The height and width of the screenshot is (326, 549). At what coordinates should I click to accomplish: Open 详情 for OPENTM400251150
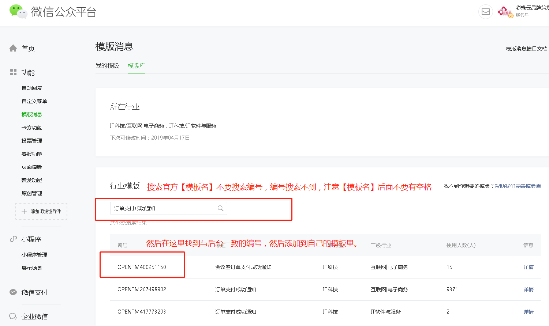(x=529, y=267)
